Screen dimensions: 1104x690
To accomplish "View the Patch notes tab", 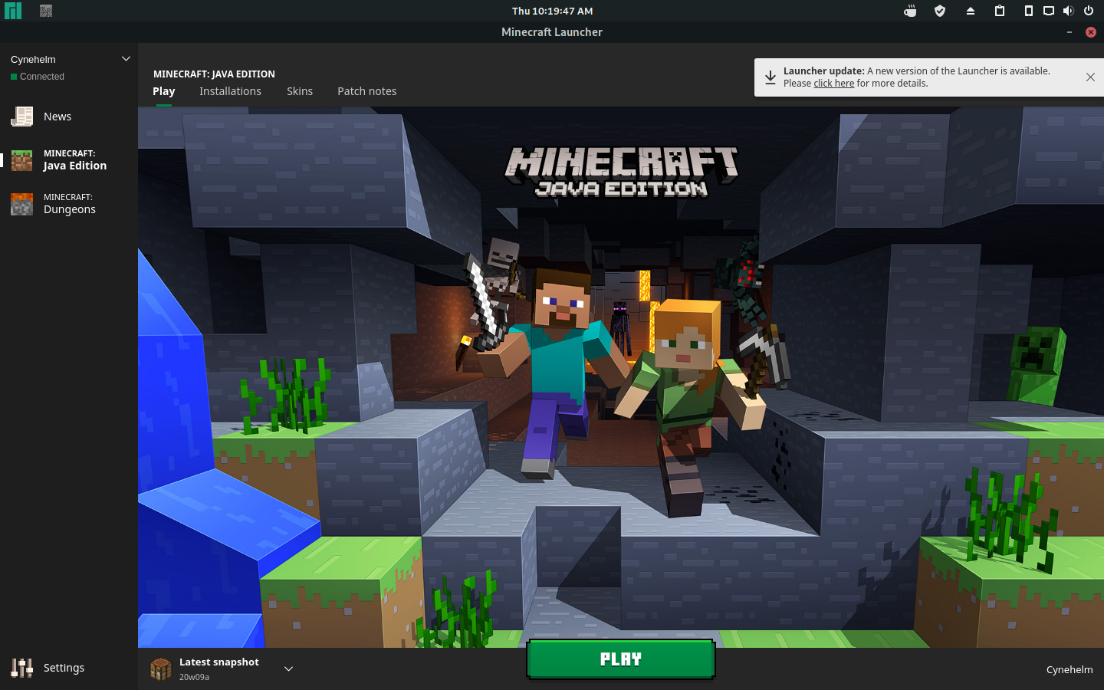I will 367,91.
